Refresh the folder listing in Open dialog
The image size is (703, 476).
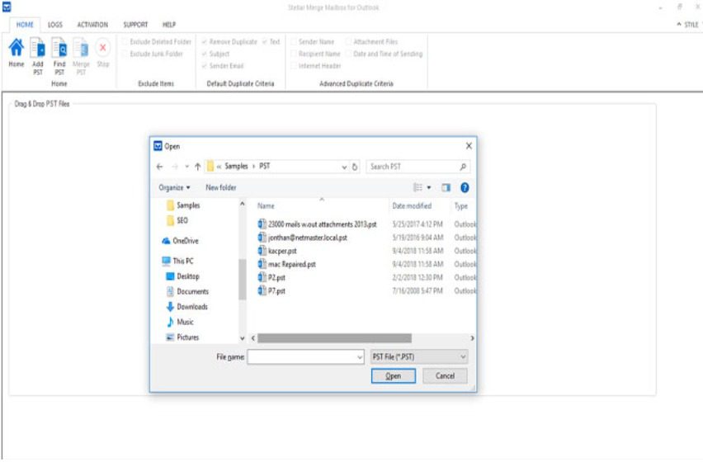[x=355, y=167]
